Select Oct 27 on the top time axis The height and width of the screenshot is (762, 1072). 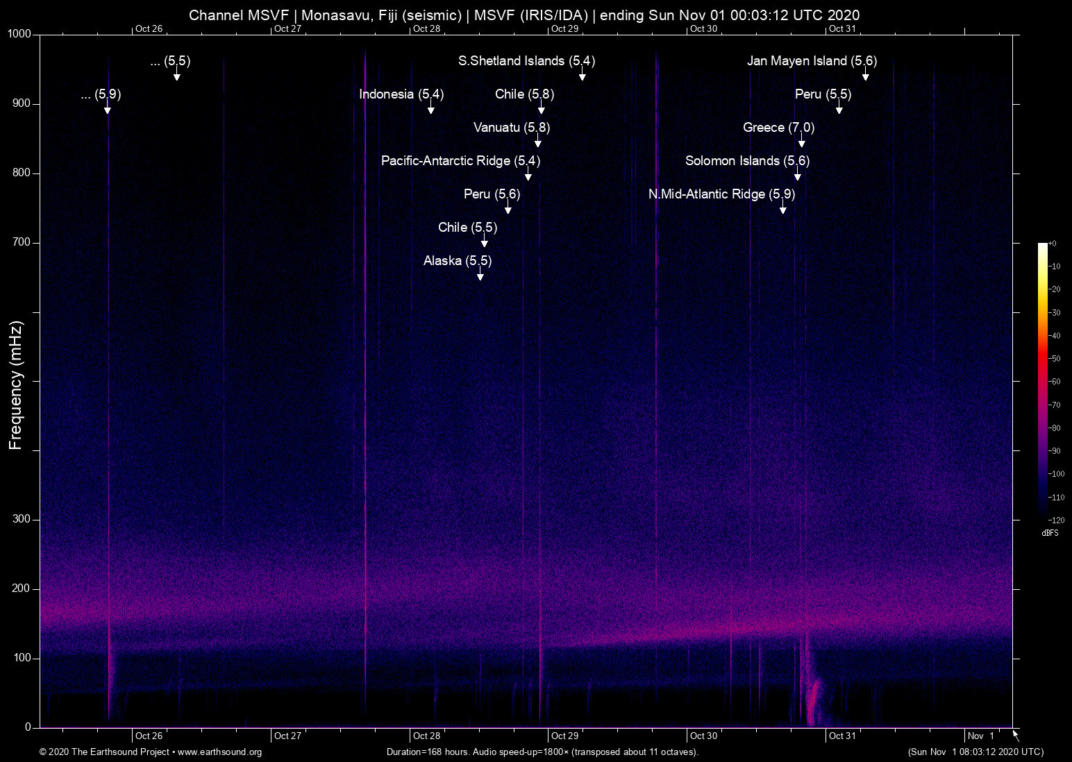pyautogui.click(x=287, y=28)
